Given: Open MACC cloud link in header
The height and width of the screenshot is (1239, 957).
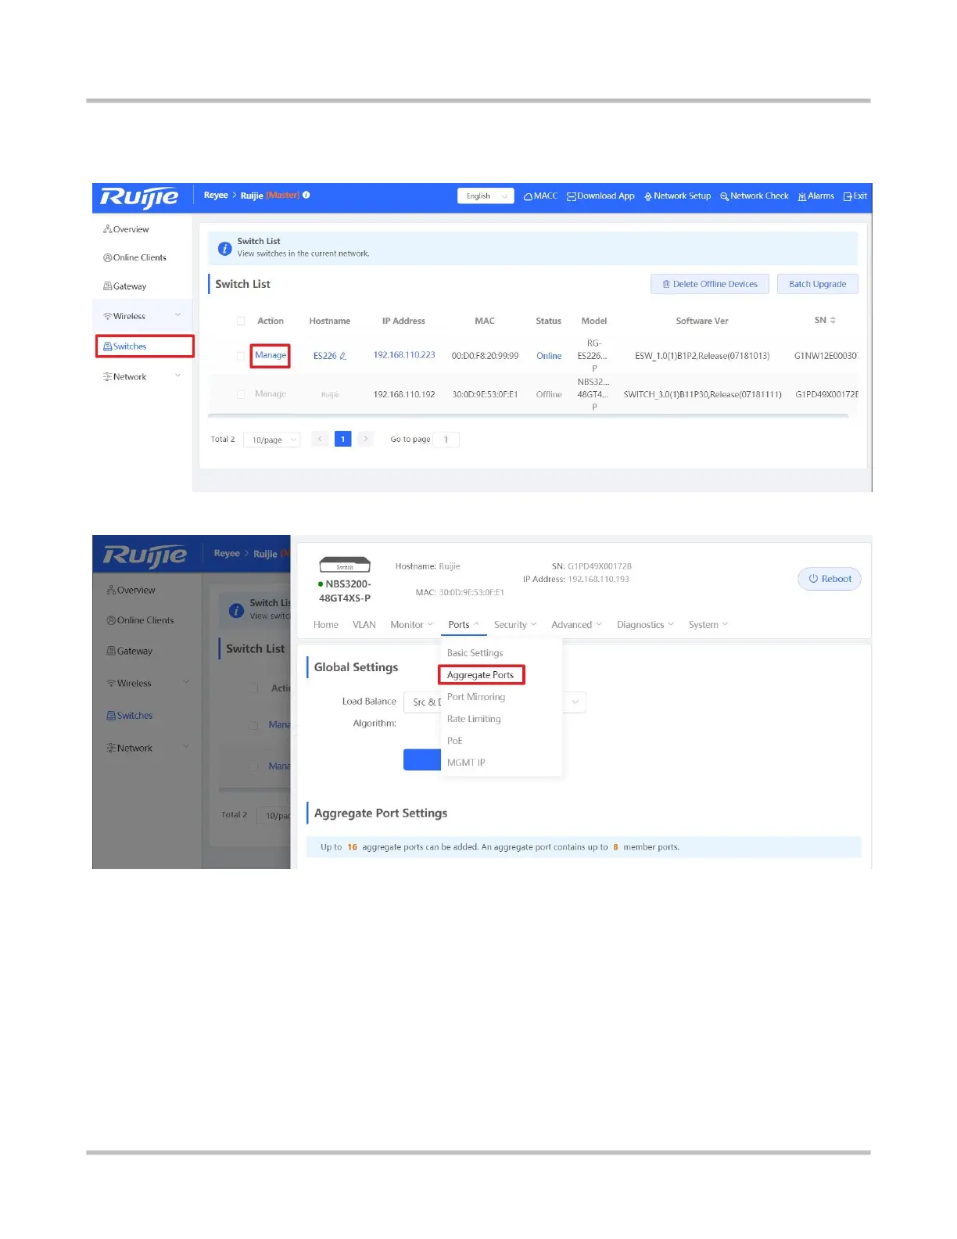Looking at the screenshot, I should 540,196.
